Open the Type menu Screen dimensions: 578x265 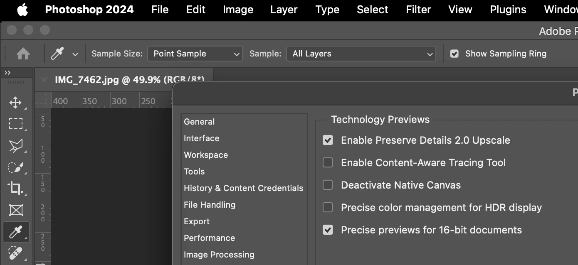click(327, 10)
